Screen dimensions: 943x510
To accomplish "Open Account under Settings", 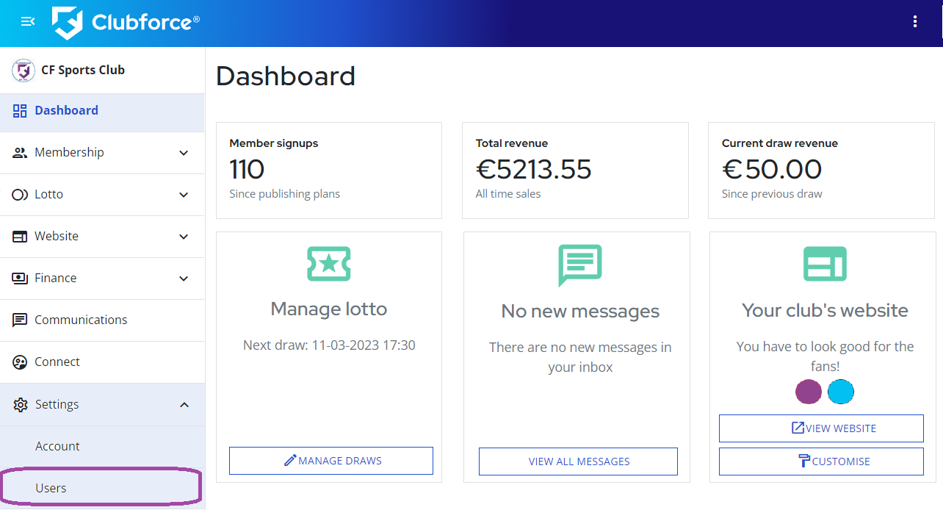I will 102,447.
